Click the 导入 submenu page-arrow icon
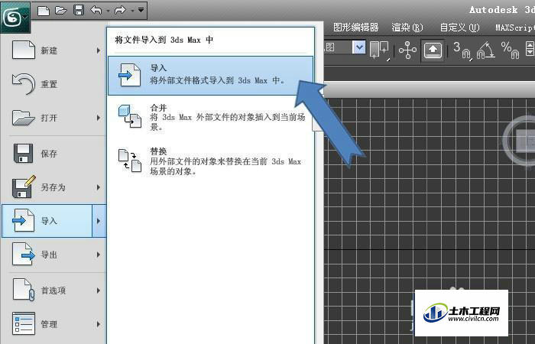535x344 pixels. pos(129,75)
